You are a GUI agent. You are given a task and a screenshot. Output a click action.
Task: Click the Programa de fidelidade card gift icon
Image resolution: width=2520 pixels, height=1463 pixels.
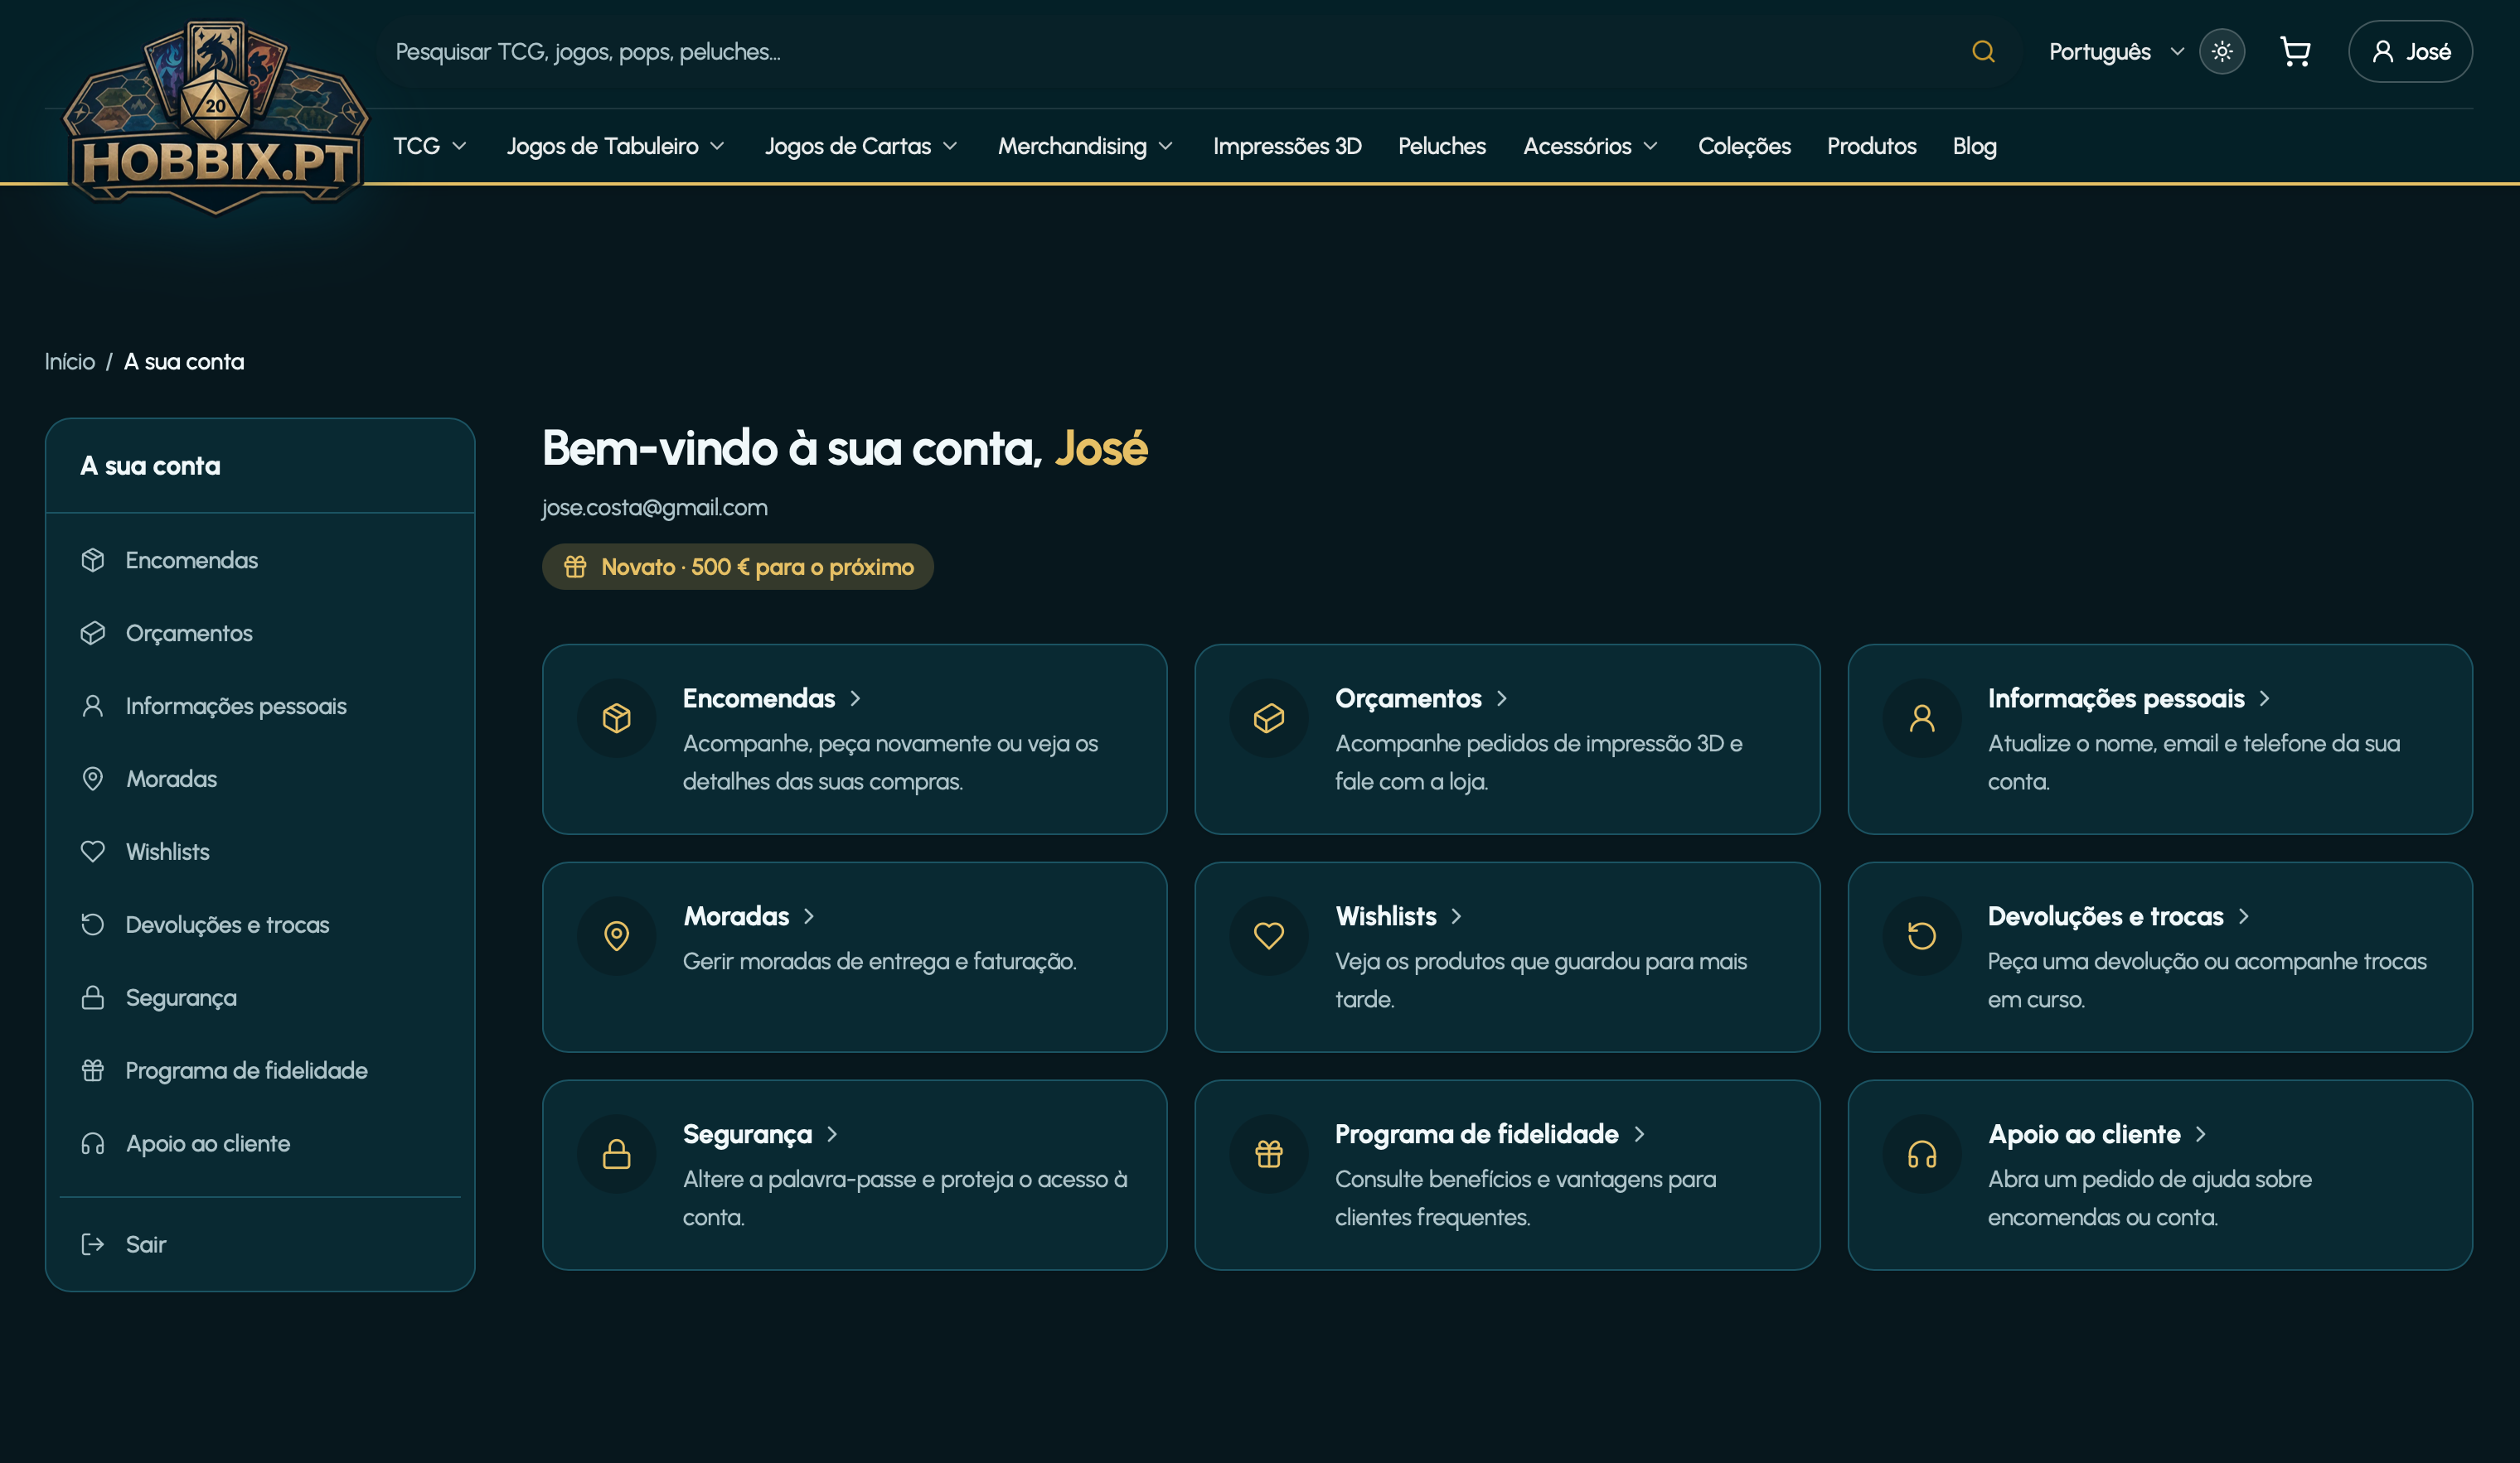click(x=1268, y=1153)
